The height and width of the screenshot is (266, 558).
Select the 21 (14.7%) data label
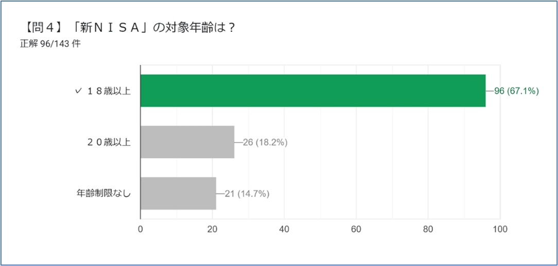(x=247, y=194)
